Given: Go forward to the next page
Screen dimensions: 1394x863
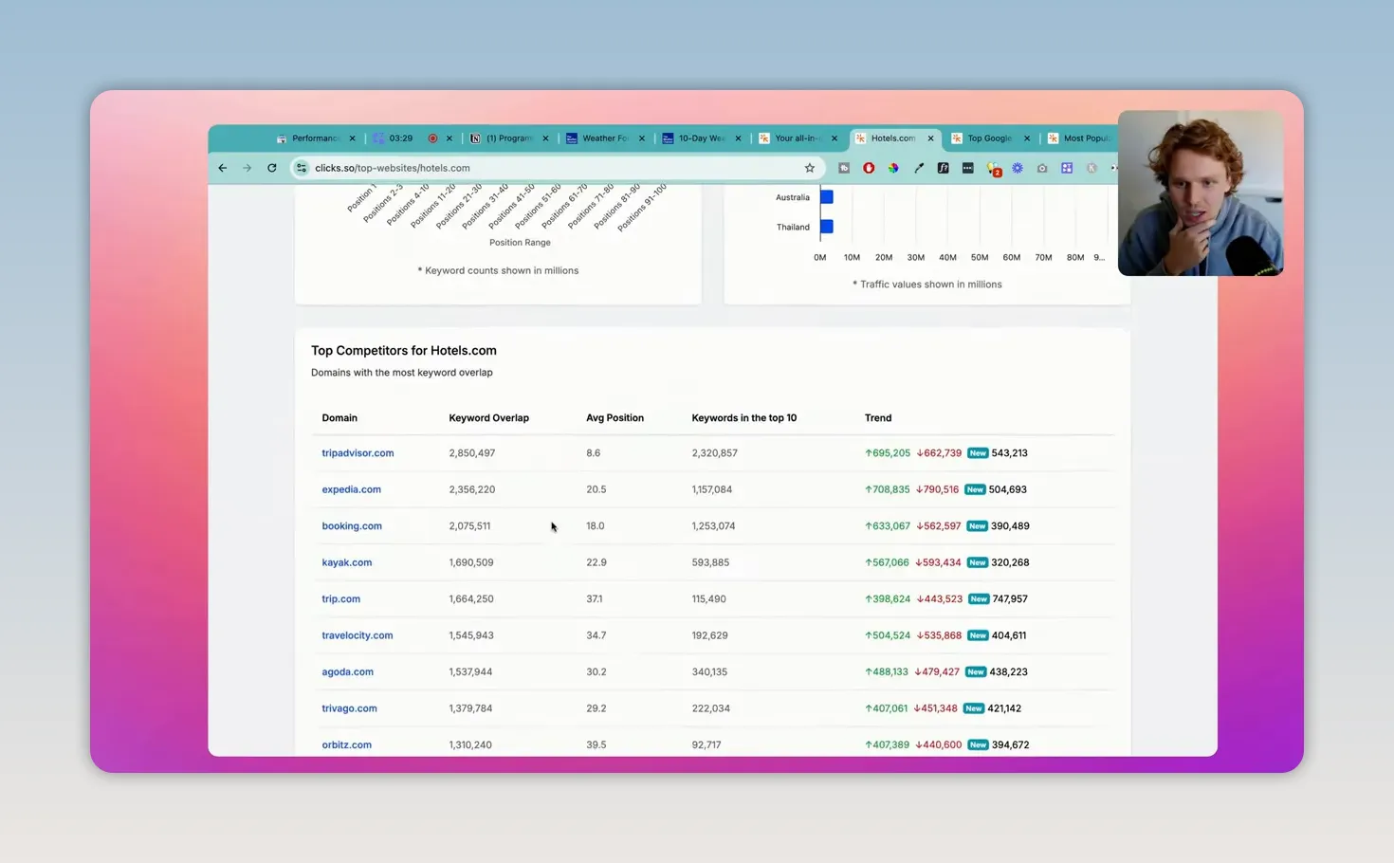Looking at the screenshot, I should (x=248, y=168).
